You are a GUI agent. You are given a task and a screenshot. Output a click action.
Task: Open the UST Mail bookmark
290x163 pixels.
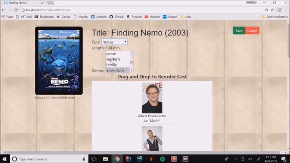(24, 17)
